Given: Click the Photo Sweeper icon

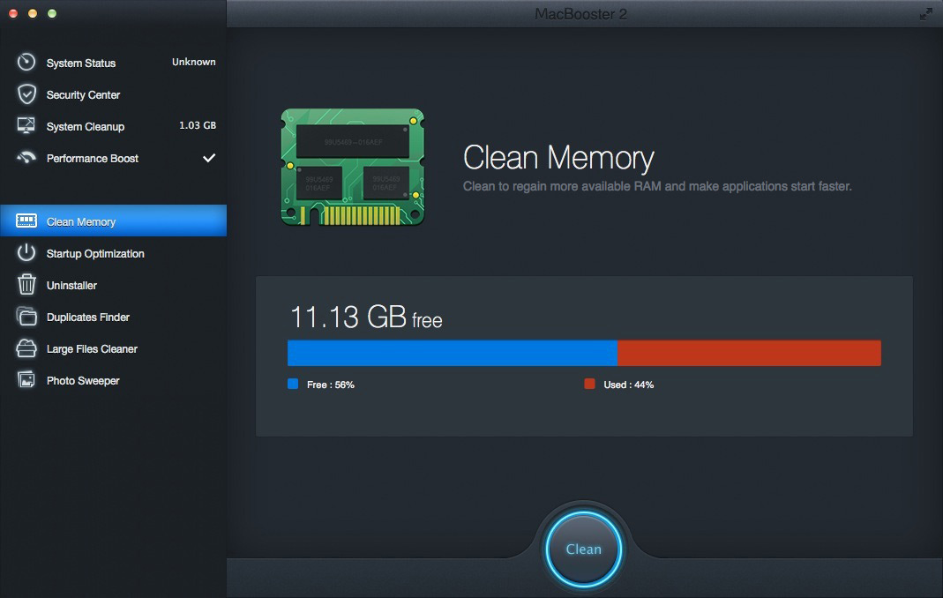Looking at the screenshot, I should 26,380.
